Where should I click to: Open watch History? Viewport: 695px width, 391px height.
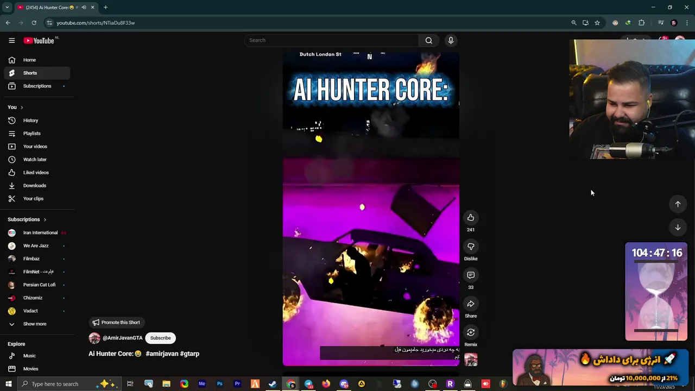[x=37, y=121]
